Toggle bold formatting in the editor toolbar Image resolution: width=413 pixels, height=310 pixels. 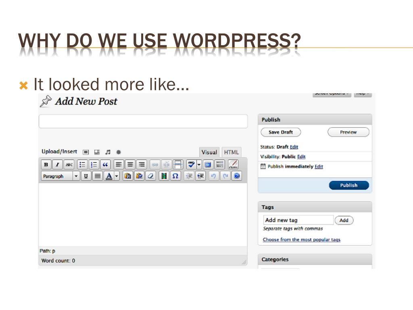click(46, 165)
